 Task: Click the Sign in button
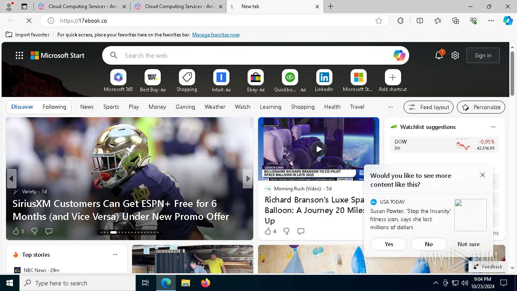point(483,55)
